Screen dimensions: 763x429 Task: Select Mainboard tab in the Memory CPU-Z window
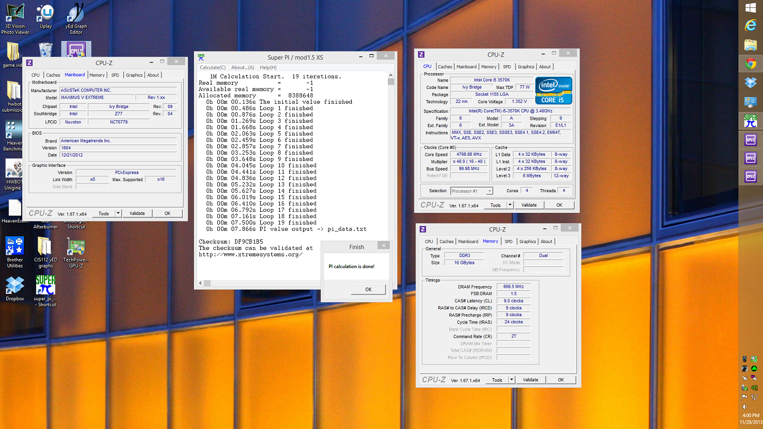pyautogui.click(x=468, y=242)
